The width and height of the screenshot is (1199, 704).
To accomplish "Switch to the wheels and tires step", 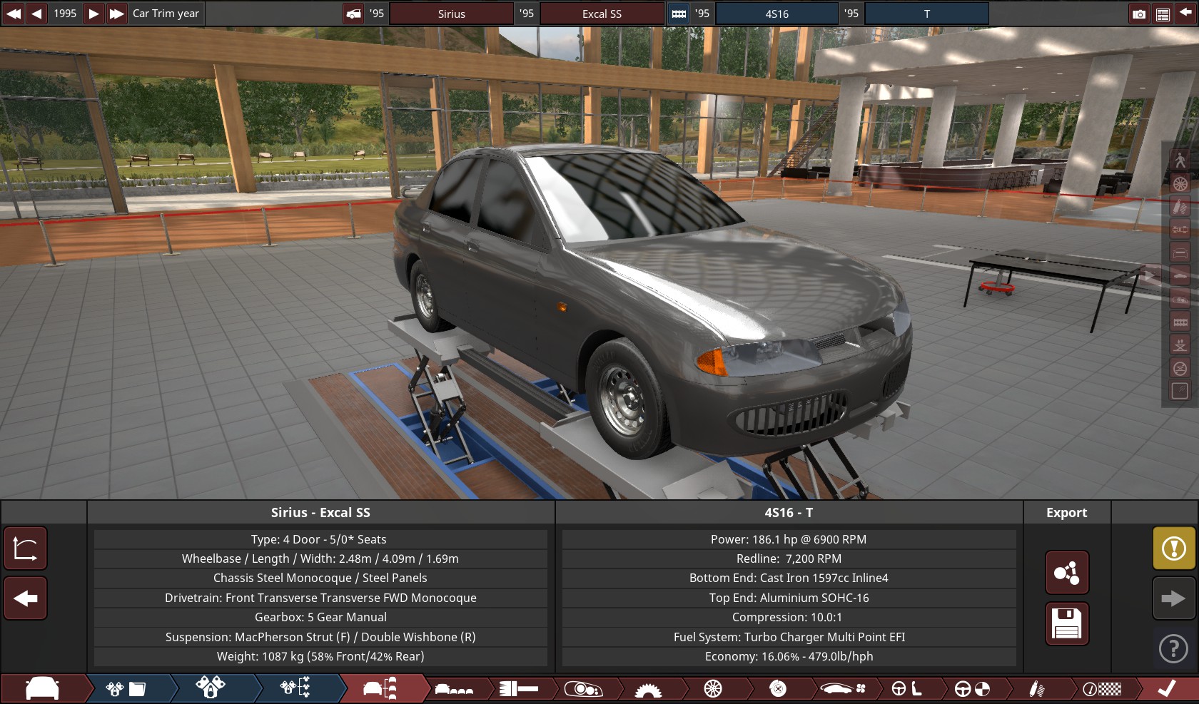I will pos(712,689).
